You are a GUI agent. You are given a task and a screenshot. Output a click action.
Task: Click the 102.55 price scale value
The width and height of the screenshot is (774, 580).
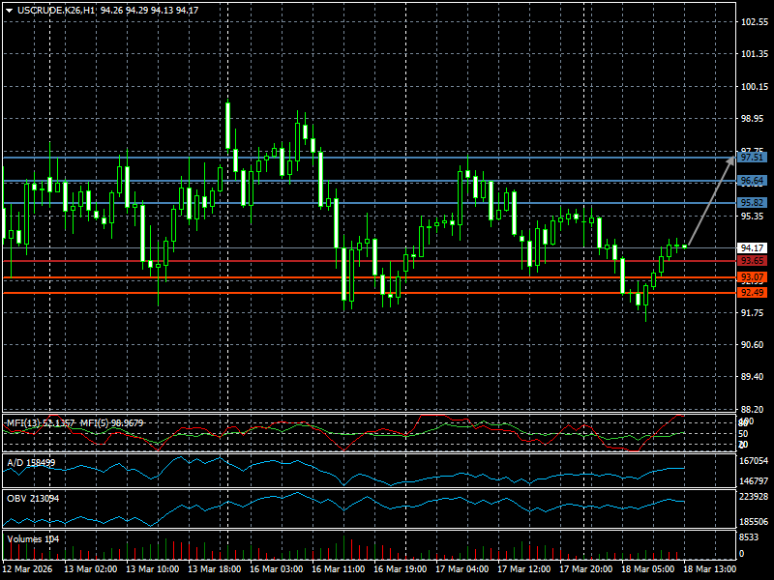[x=754, y=22]
